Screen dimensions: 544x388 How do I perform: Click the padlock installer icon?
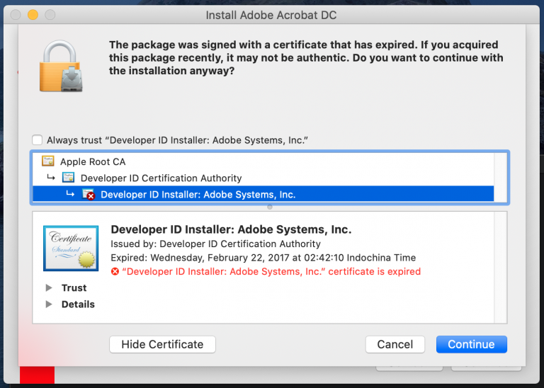pos(61,66)
